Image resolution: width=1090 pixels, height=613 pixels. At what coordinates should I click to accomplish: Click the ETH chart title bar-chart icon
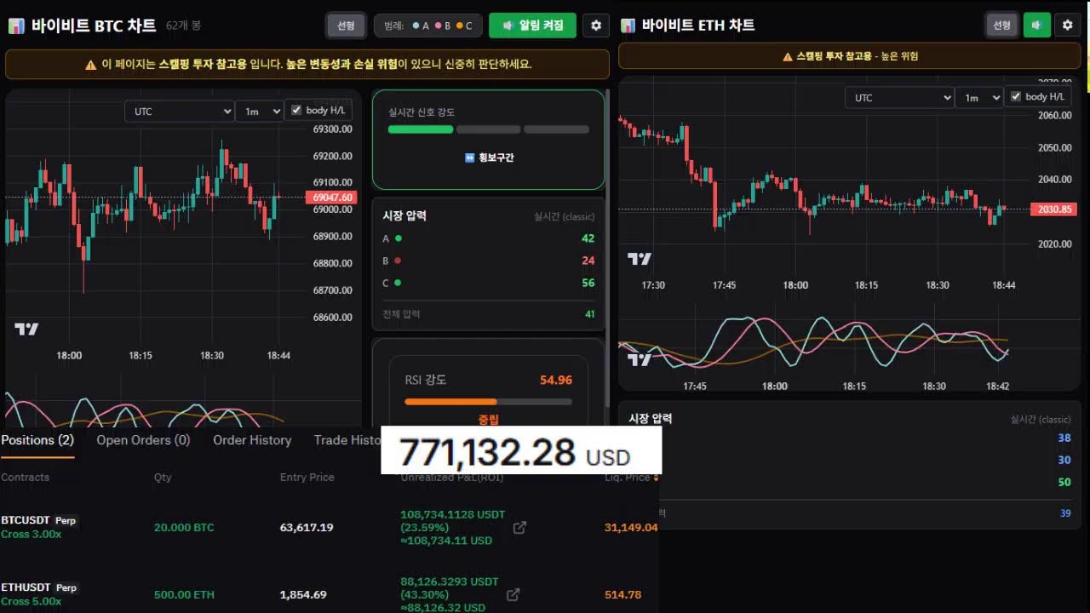click(x=628, y=26)
